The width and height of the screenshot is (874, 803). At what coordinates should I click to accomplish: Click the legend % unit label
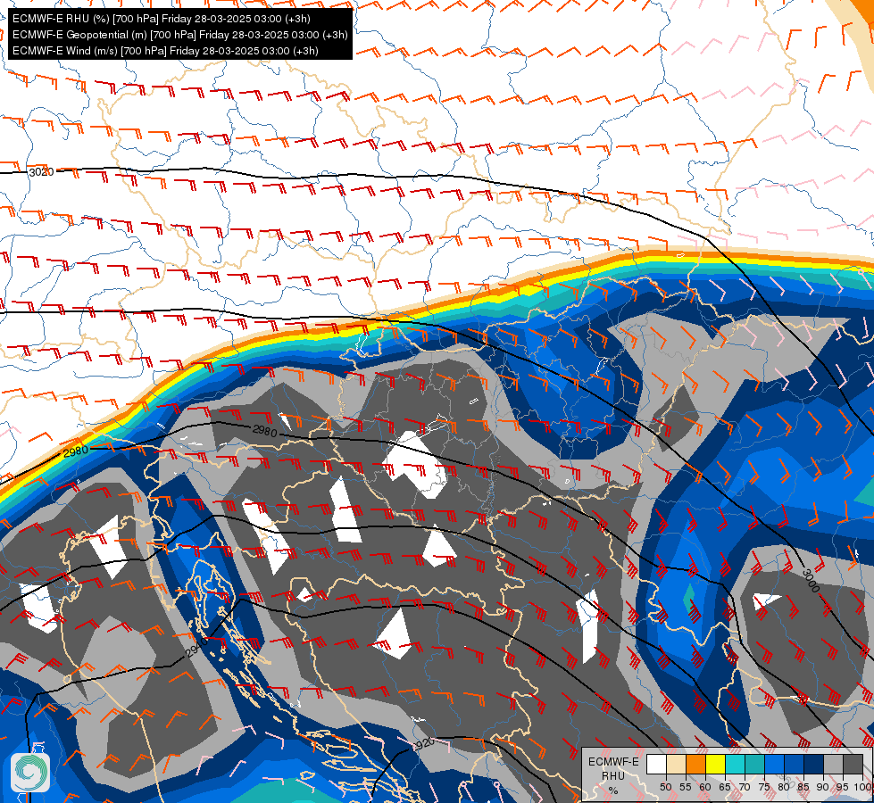tap(613, 791)
